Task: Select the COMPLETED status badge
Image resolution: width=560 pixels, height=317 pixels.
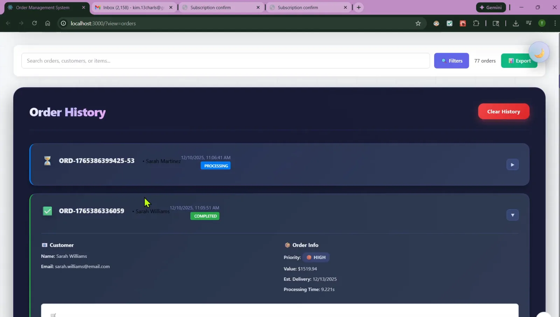Action: pyautogui.click(x=205, y=216)
